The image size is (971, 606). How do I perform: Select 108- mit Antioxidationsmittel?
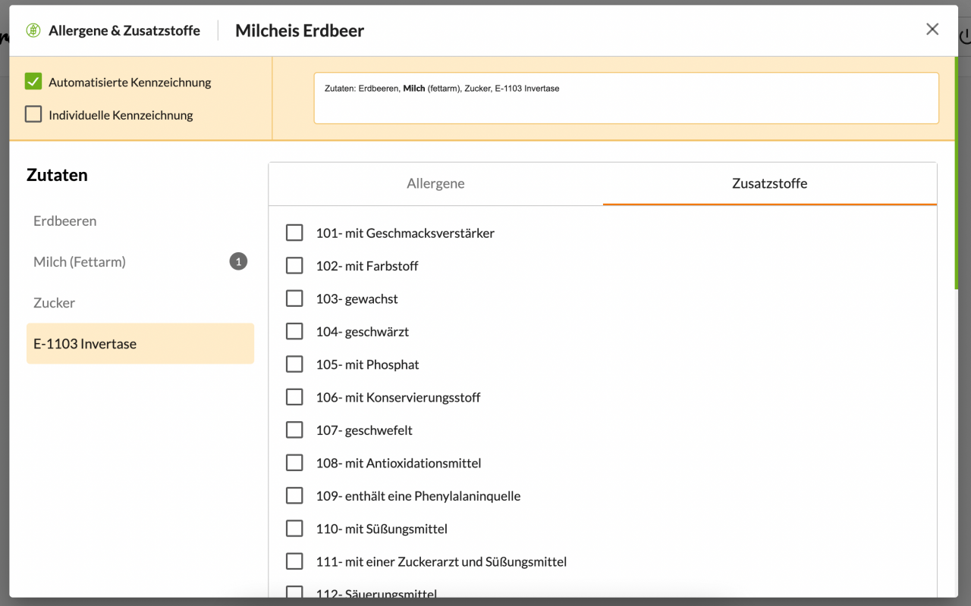pyautogui.click(x=294, y=463)
